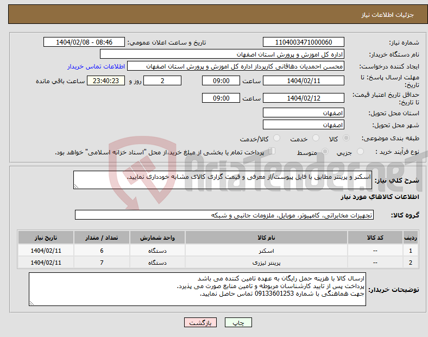Click the گروه کالا field
428x337 pixels.
coord(224,215)
